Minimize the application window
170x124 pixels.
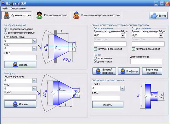tap(156, 3)
